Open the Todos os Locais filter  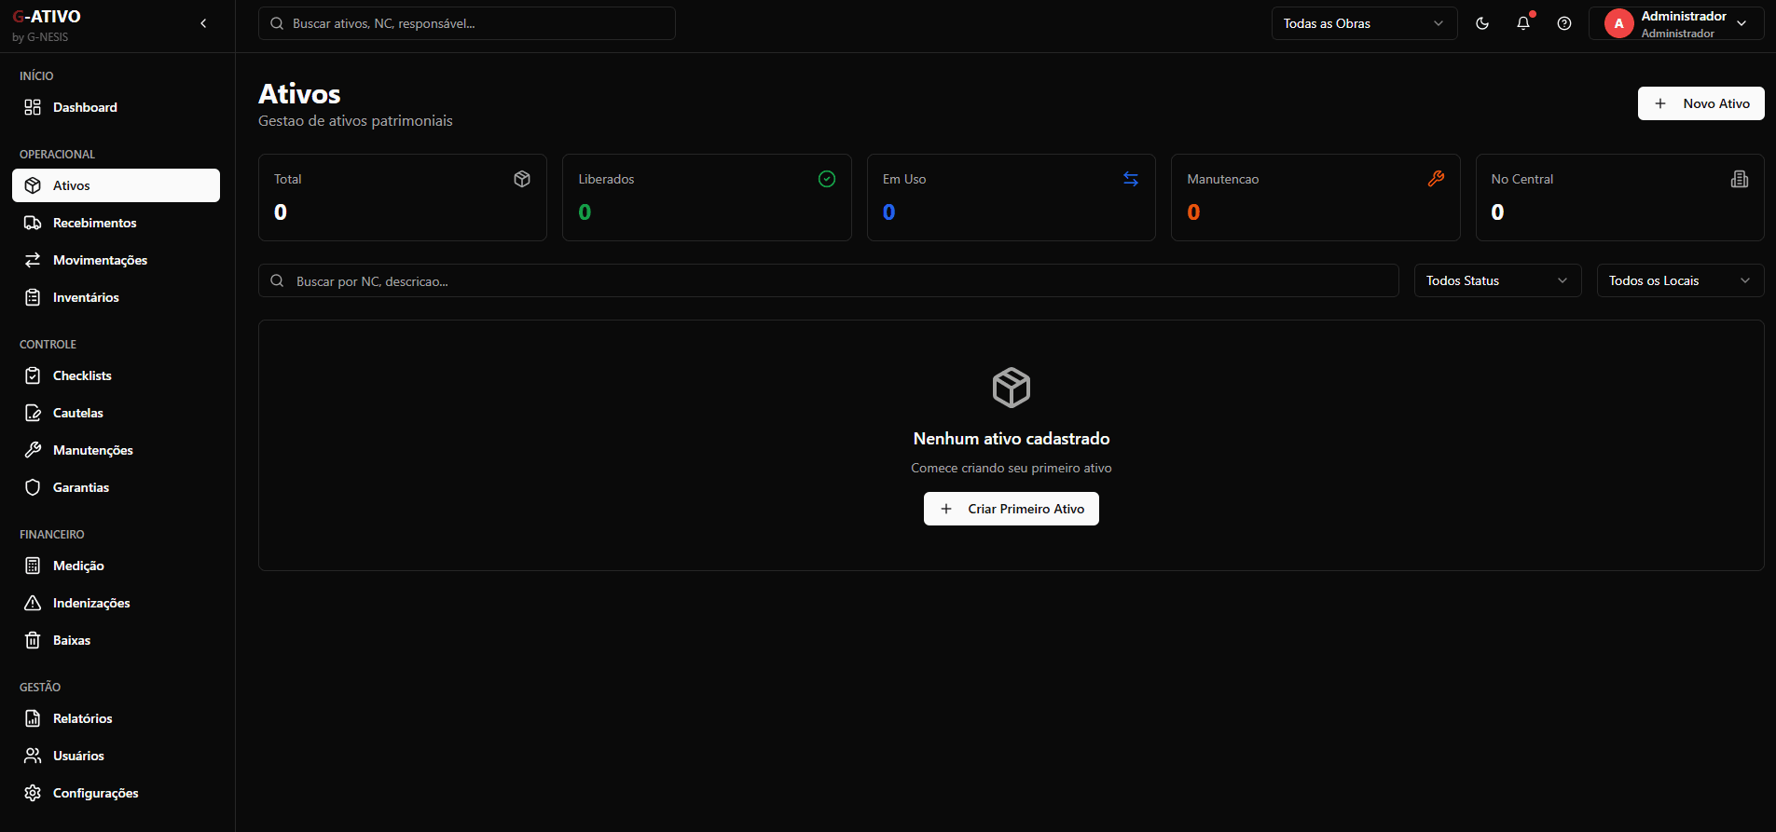coord(1680,280)
